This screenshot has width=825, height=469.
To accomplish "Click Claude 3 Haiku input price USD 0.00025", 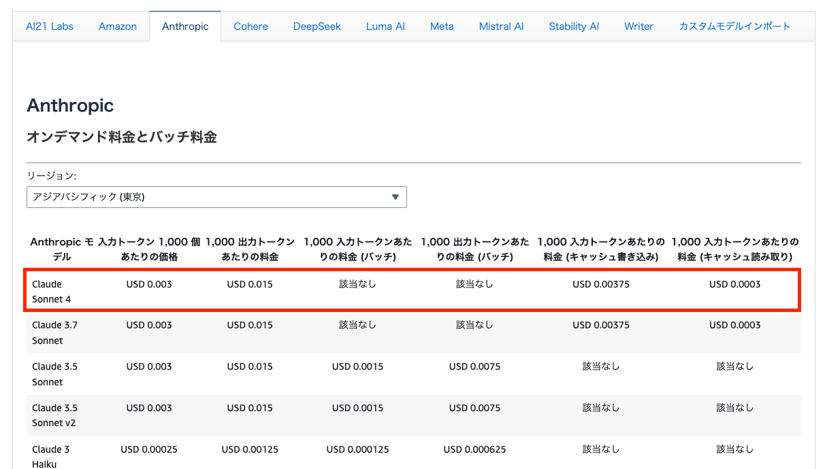I will (149, 449).
